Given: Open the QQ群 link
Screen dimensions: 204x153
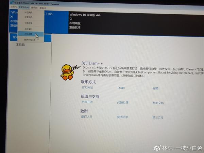Looking at the screenshot, I should click(121, 88).
